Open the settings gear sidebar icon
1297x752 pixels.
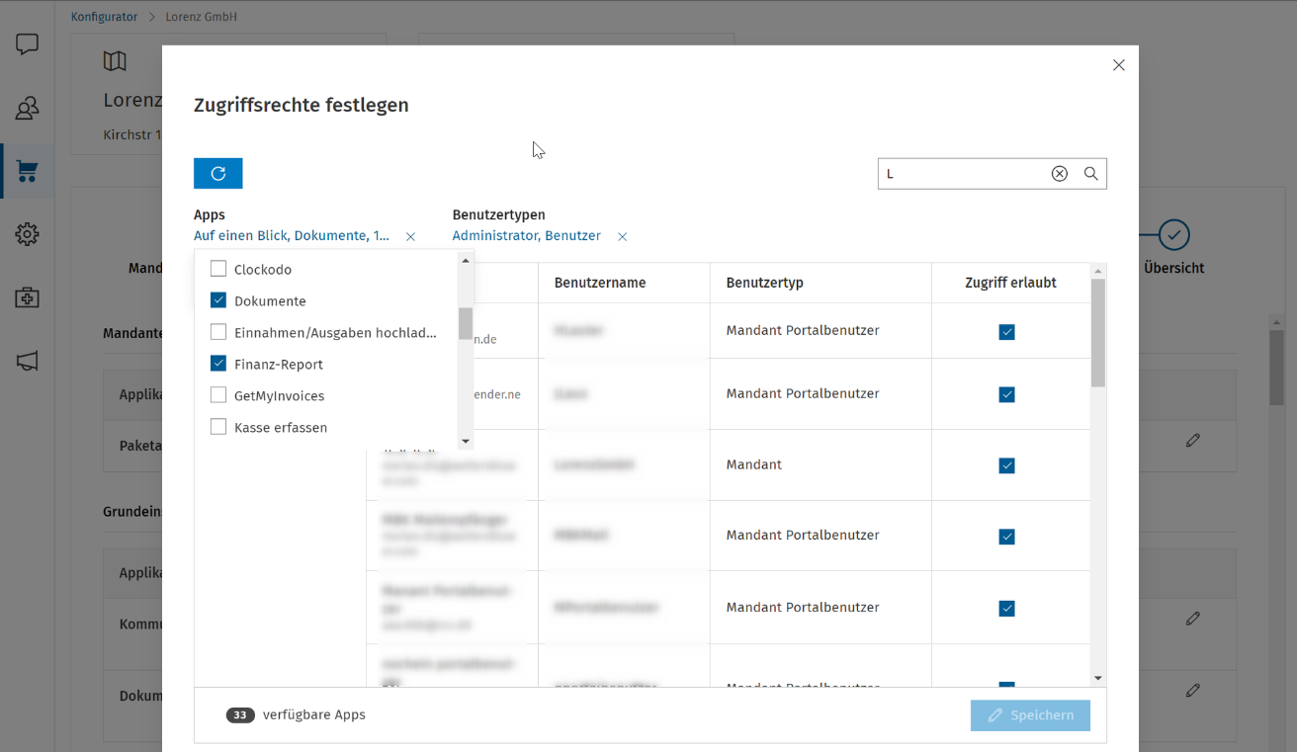pyautogui.click(x=28, y=234)
